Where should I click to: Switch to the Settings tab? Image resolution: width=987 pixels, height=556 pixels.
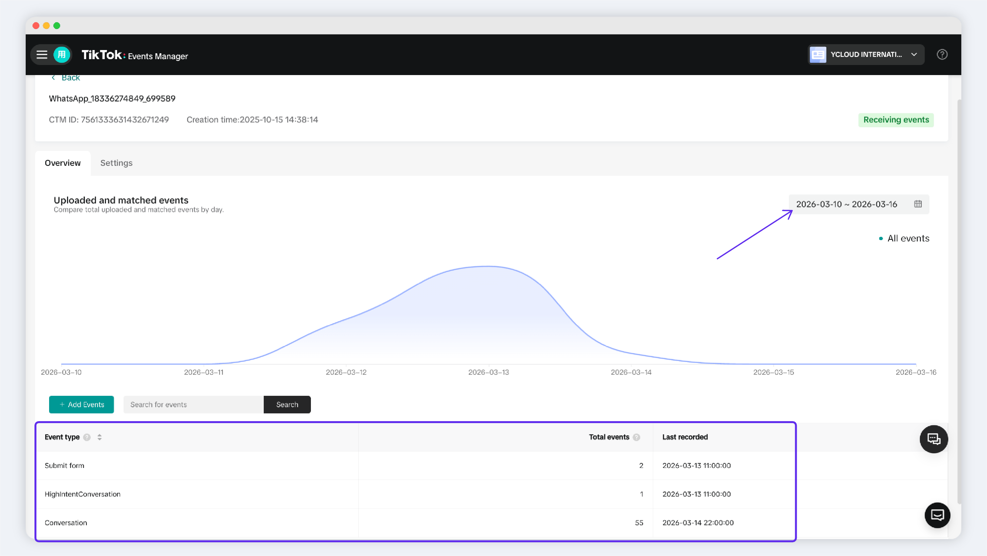pos(116,163)
